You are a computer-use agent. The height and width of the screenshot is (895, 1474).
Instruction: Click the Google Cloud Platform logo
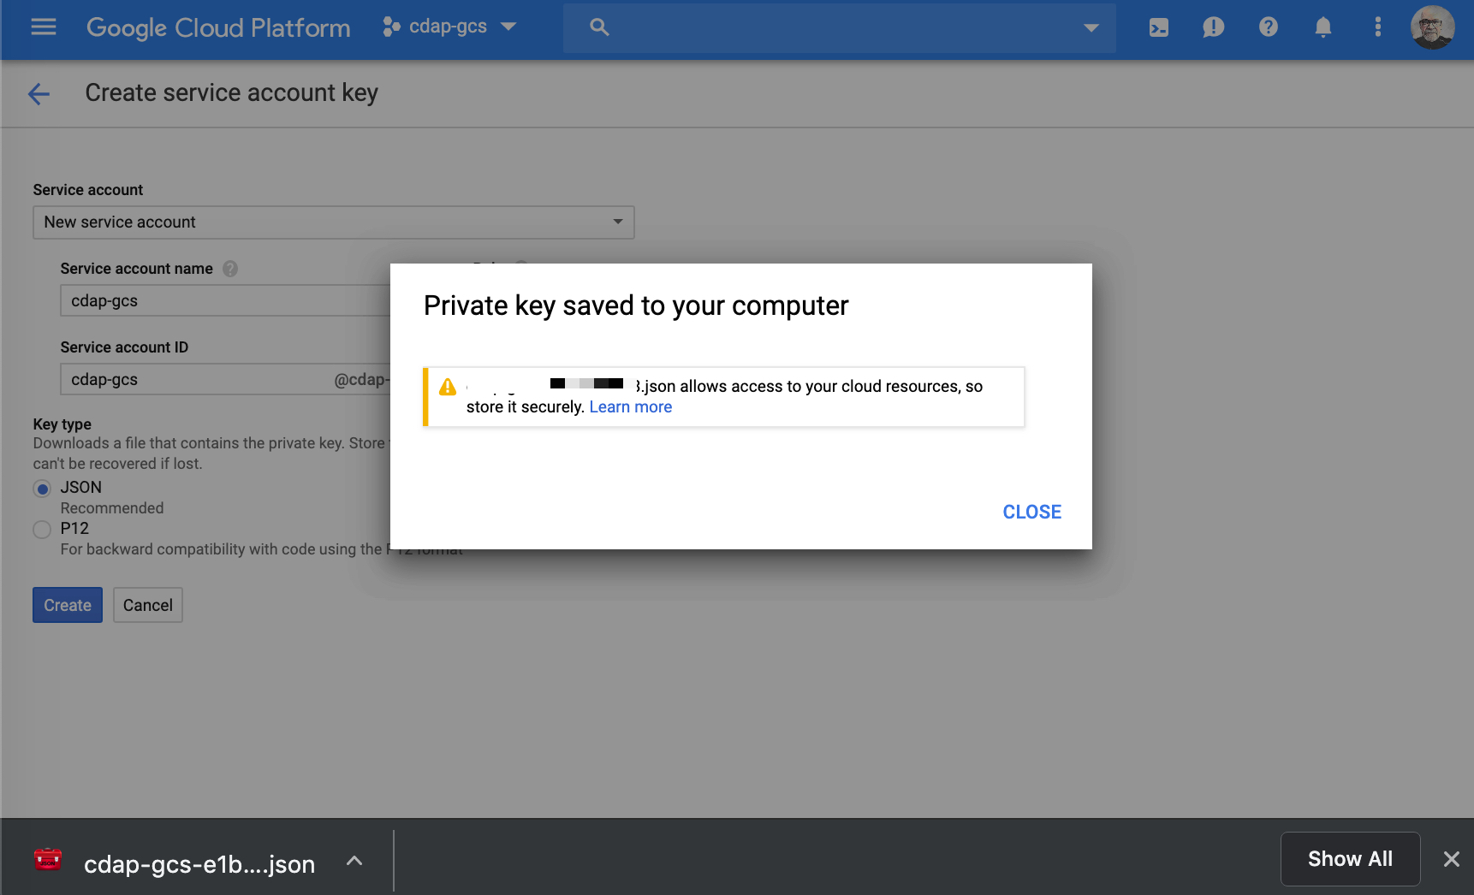coord(217,27)
